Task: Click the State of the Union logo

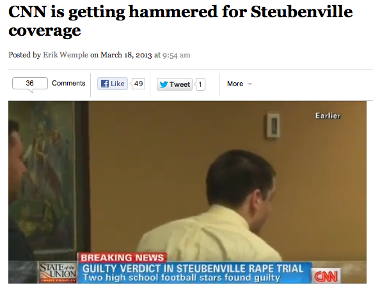Action: (58, 272)
